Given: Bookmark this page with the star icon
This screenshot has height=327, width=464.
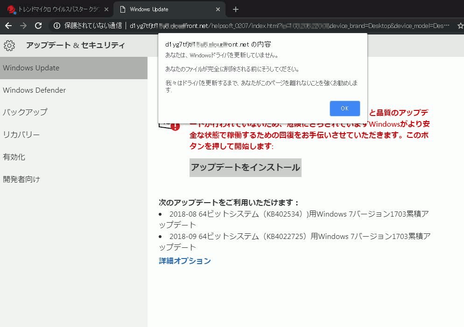Looking at the screenshot, I should click(x=460, y=26).
